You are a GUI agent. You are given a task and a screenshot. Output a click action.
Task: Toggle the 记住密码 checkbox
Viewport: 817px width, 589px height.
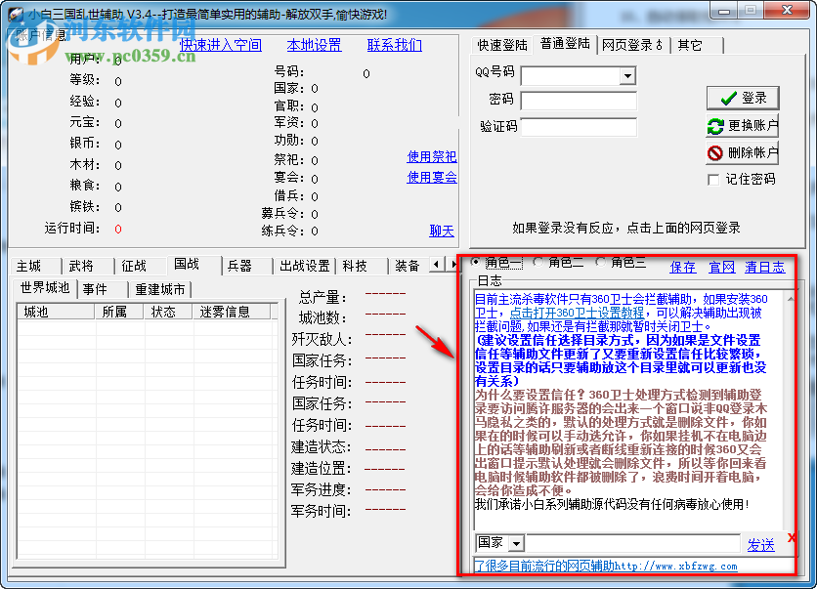[x=713, y=180]
